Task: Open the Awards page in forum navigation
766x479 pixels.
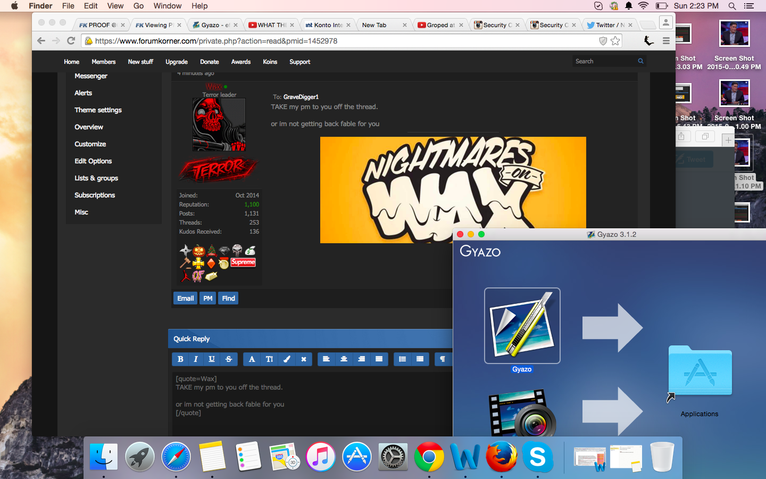Action: coord(241,62)
